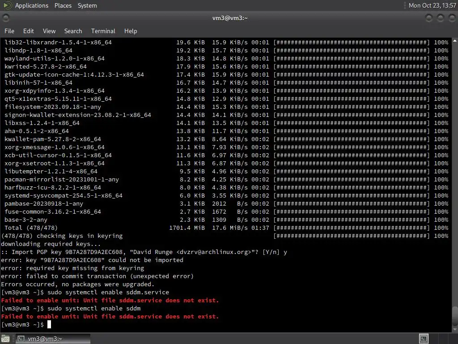Click the text 'aha-0.5.1-2-x86_64'
Viewport: 458px width, 344px height.
point(37,131)
